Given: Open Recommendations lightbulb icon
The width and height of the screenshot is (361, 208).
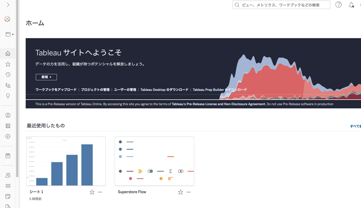Looking at the screenshot, I should click(x=8, y=96).
